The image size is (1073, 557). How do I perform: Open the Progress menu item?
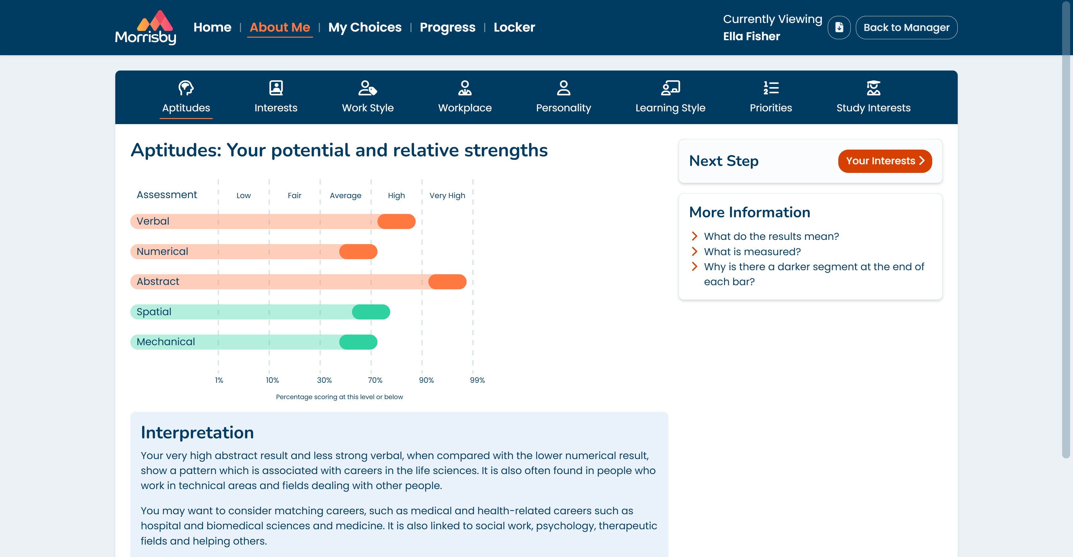coord(447,27)
